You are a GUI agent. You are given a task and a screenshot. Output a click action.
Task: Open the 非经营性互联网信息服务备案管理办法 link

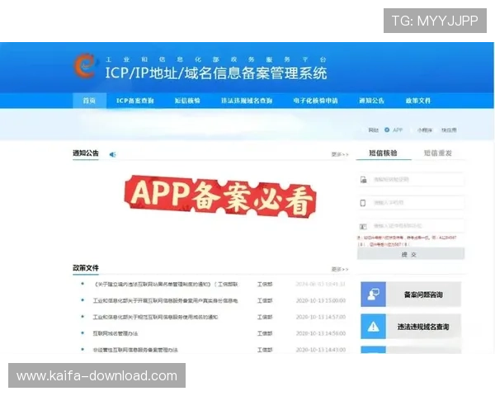pyautogui.click(x=135, y=350)
